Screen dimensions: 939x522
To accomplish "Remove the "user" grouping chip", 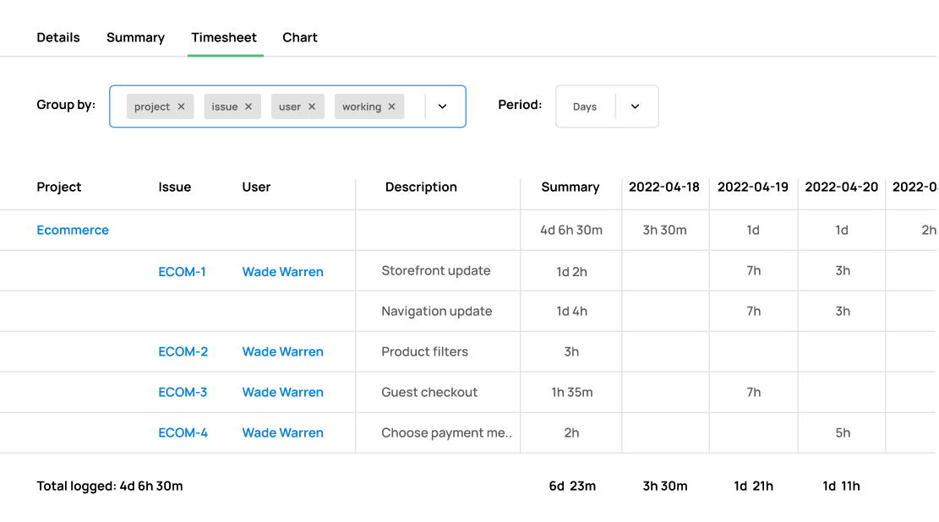I will tap(312, 106).
